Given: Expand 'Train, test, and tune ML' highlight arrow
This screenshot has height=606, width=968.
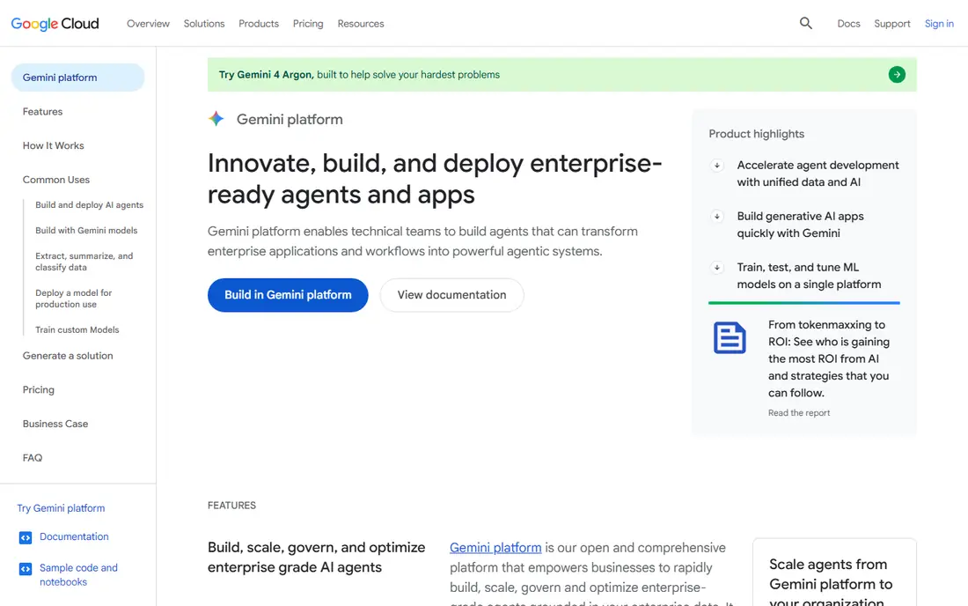Looking at the screenshot, I should point(716,268).
